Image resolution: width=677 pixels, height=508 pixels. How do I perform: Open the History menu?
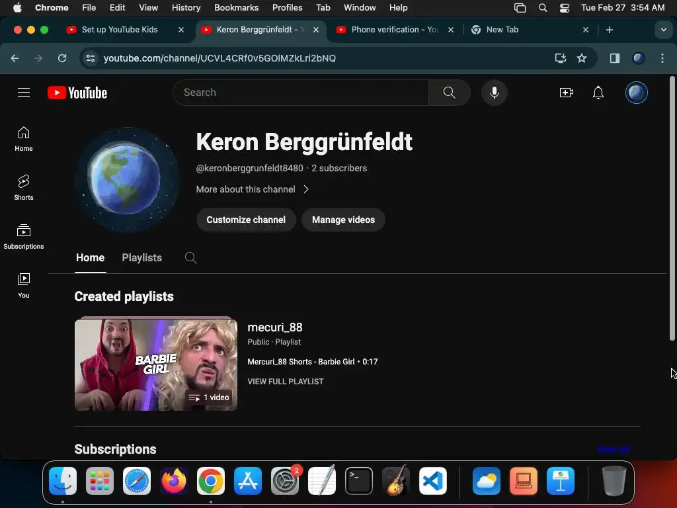[186, 8]
